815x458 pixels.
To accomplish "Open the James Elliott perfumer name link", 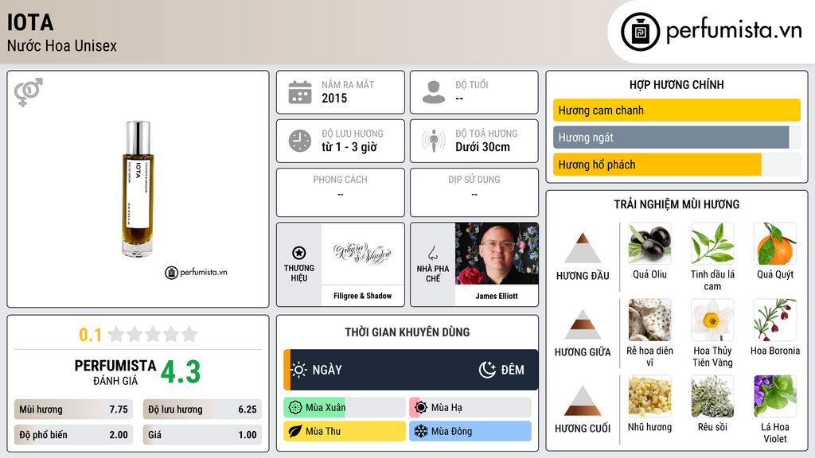I will 497,296.
